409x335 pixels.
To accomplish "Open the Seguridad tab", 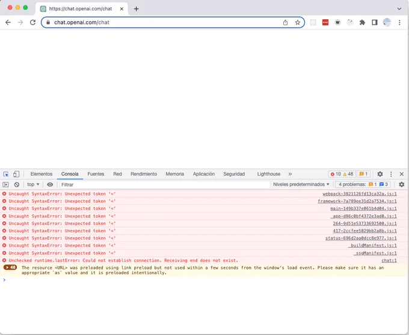I will point(234,174).
